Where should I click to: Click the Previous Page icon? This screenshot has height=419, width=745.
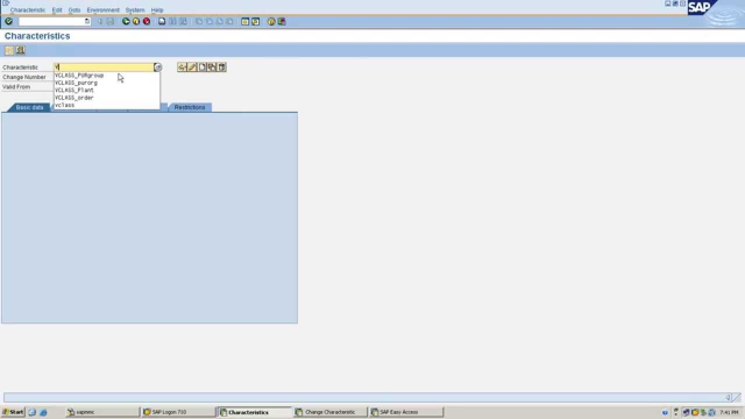tap(209, 22)
